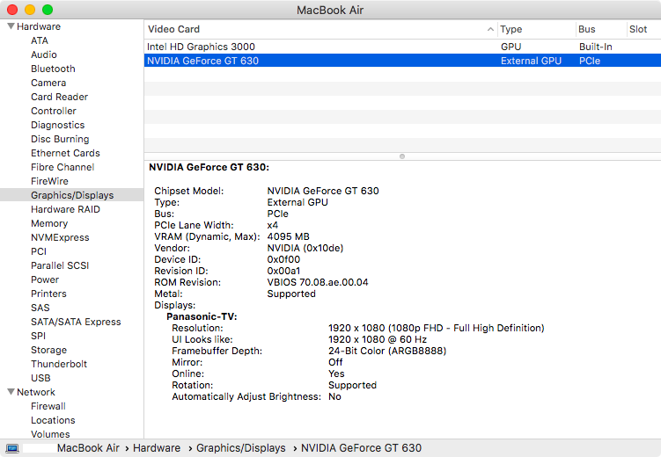
Task: Click the PCIe Lane Width x4 value
Action: pyautogui.click(x=273, y=225)
